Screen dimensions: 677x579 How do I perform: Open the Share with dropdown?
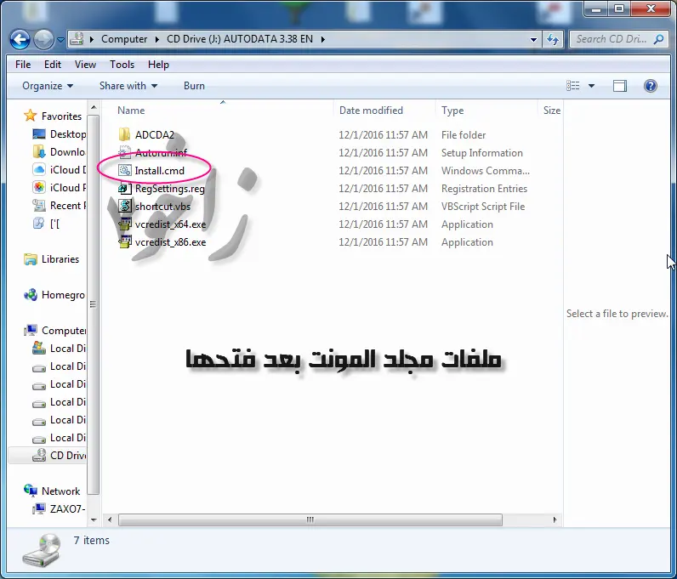point(128,86)
